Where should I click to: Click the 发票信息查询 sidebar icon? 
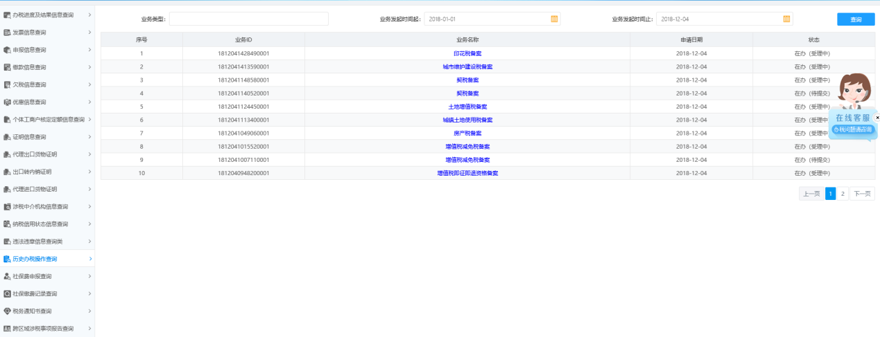[7, 33]
